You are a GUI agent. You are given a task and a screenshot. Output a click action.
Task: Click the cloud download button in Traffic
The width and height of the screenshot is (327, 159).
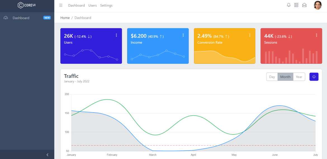click(314, 77)
